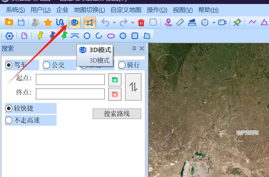The width and height of the screenshot is (269, 177).
Task: Open the 用户(U) menu
Action: [x=40, y=10]
